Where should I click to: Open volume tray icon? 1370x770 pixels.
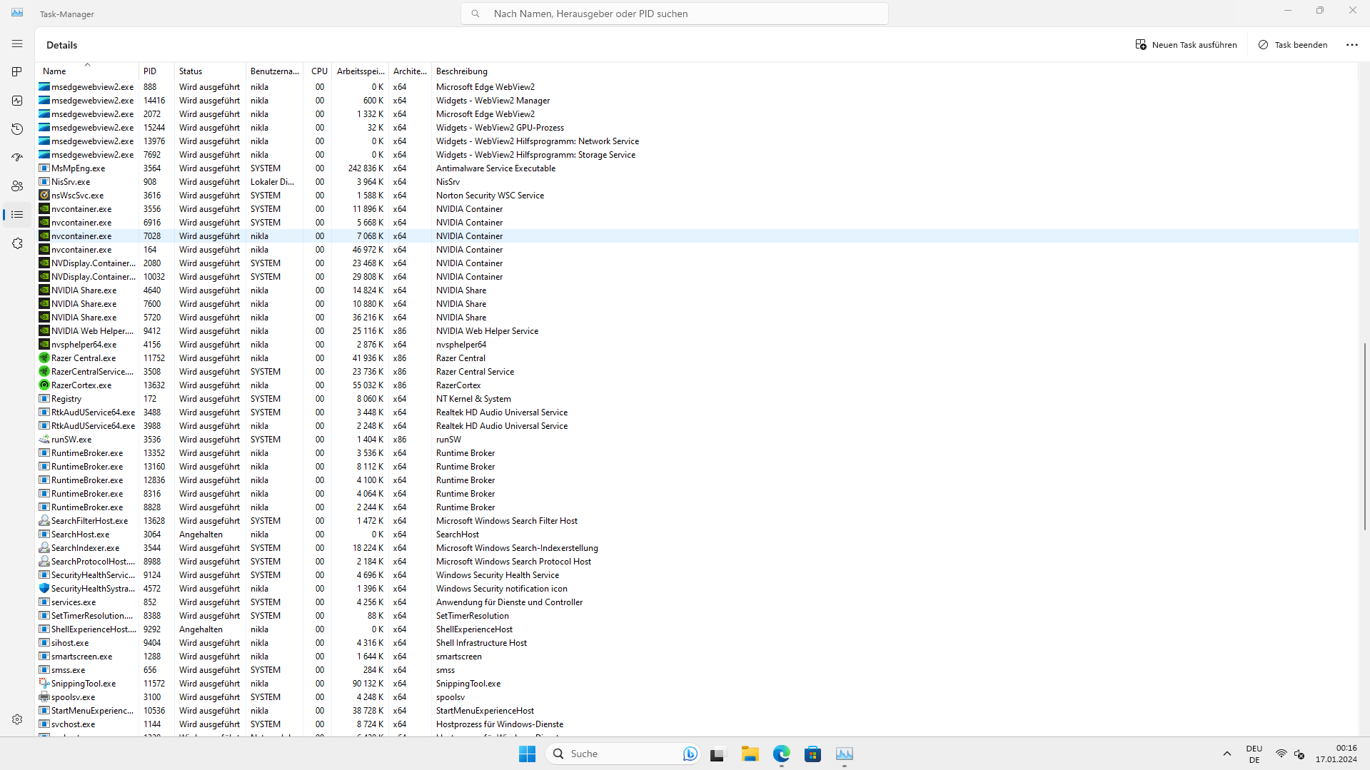coord(1300,754)
